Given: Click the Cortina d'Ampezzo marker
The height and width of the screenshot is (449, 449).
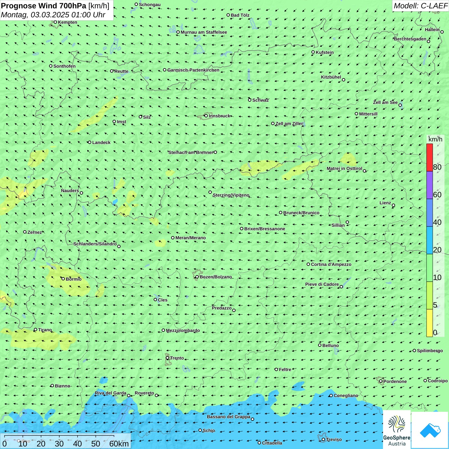Looking at the screenshot, I should tap(308, 264).
